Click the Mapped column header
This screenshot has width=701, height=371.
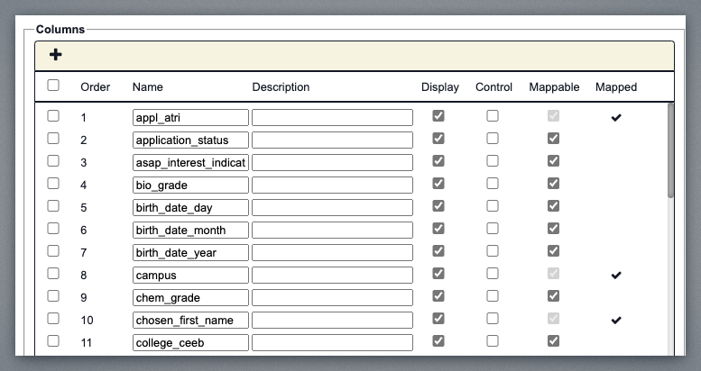tap(616, 87)
